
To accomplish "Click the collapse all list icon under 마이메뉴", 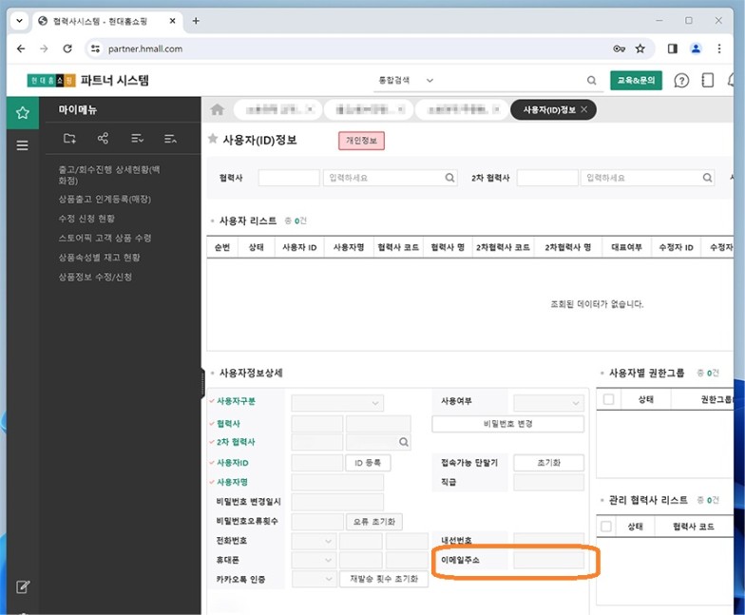I will [170, 139].
